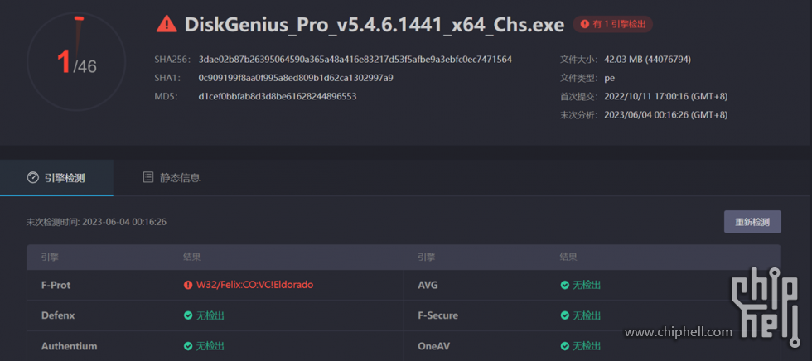812x361 pixels.
Task: Click the file type pe value
Action: click(x=610, y=78)
